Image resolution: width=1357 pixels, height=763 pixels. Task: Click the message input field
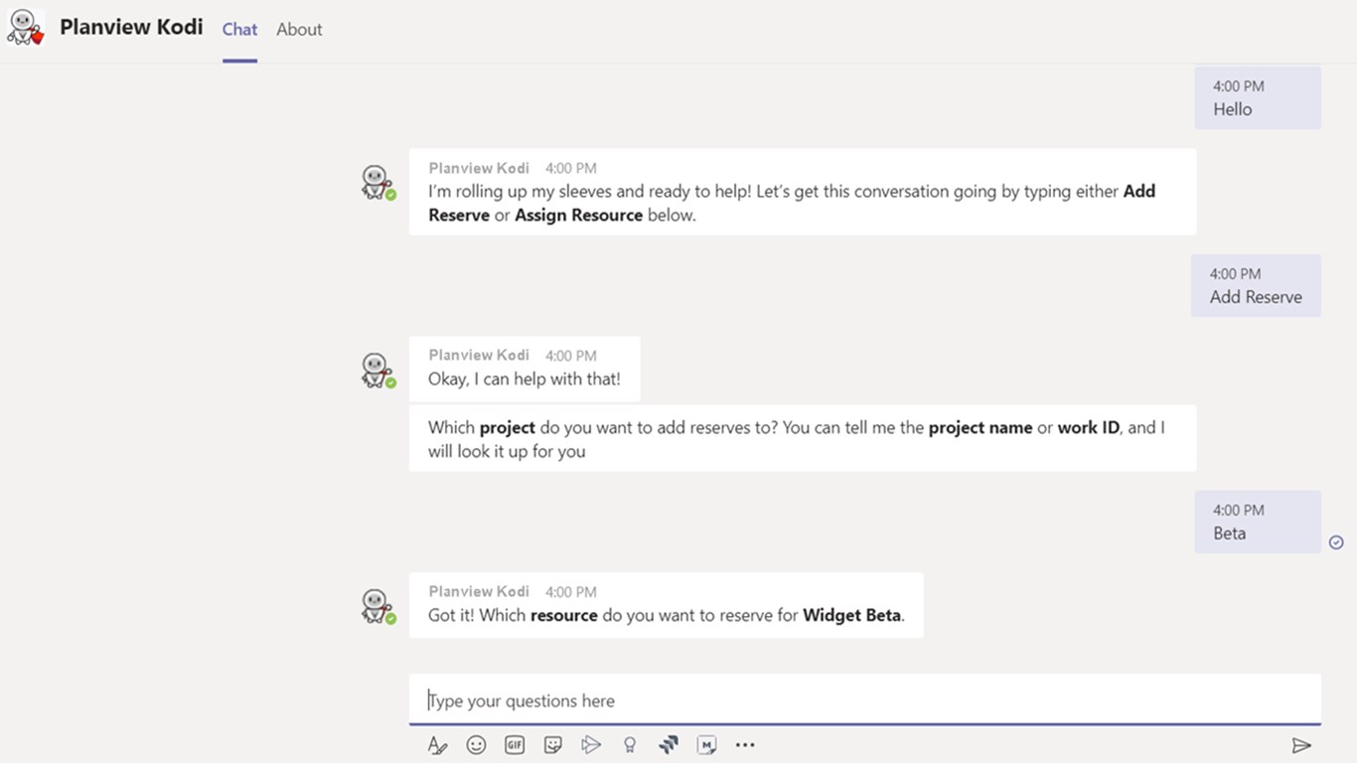[x=864, y=700]
